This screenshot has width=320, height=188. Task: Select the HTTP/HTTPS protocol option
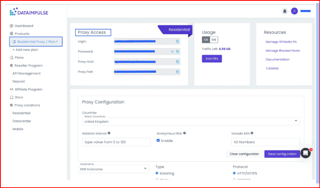tap(235, 173)
